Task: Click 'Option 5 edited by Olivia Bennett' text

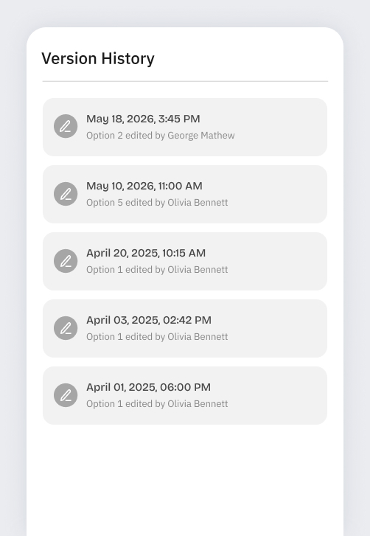Action: pyautogui.click(x=157, y=203)
